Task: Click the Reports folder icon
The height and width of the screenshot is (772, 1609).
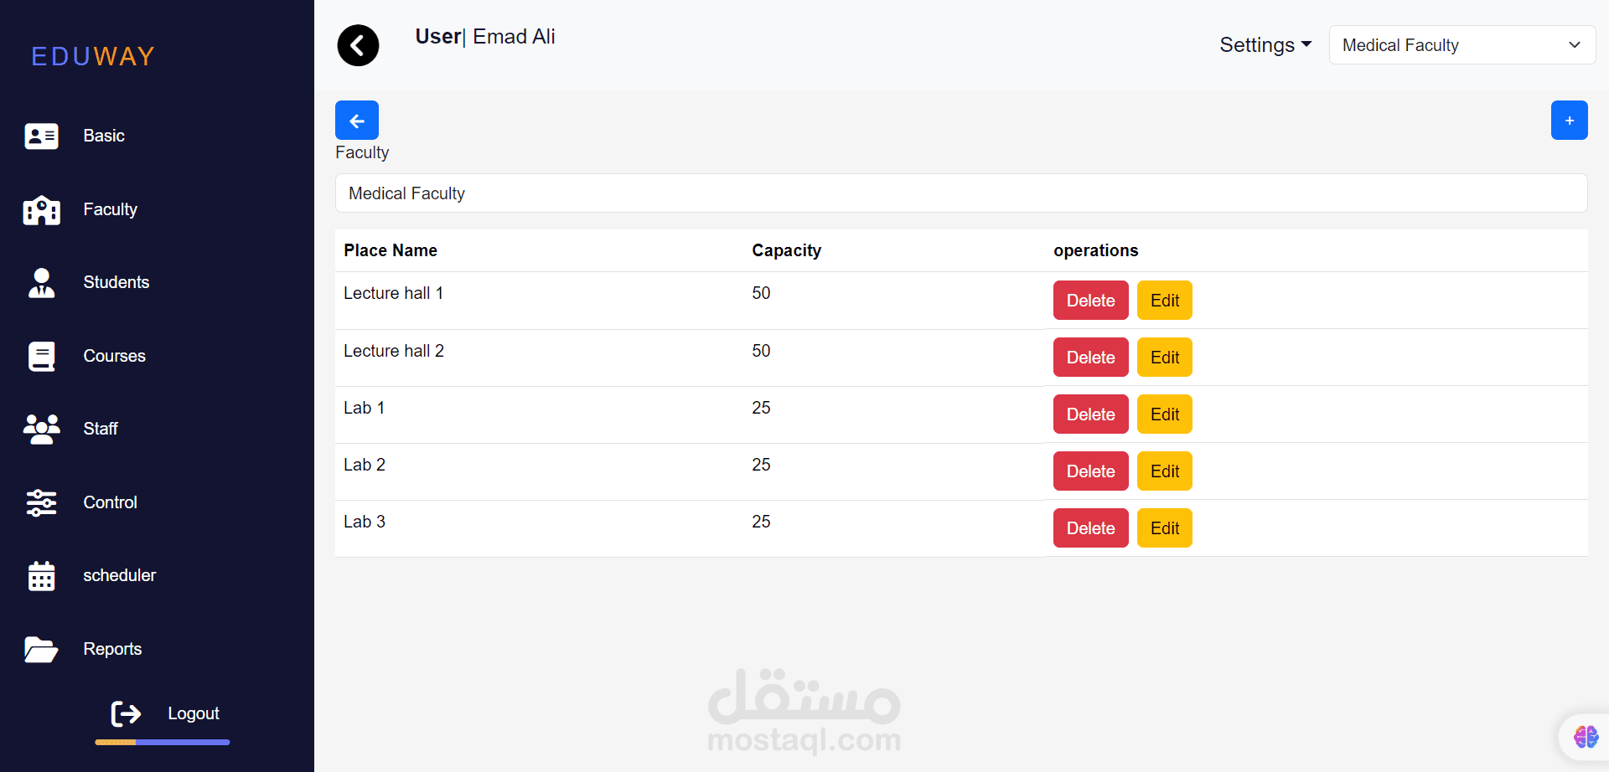Action: 41,649
